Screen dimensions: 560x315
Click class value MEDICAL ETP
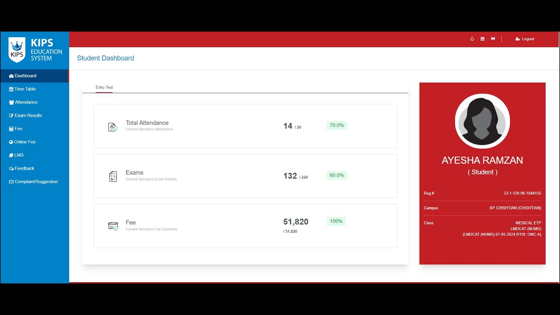(528, 223)
